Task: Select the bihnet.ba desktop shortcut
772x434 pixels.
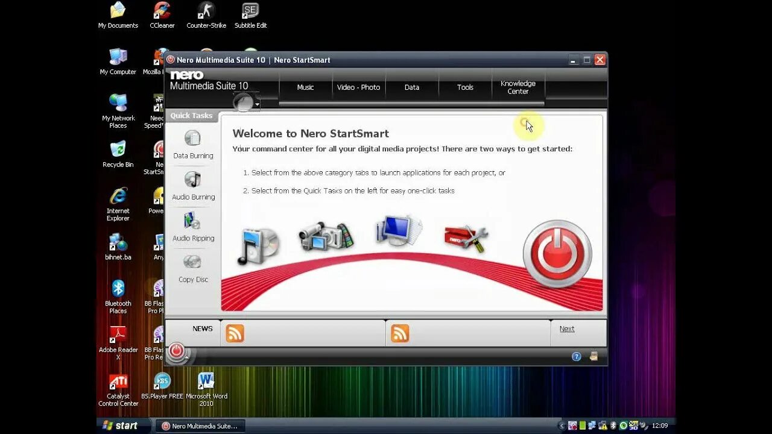Action: point(118,248)
